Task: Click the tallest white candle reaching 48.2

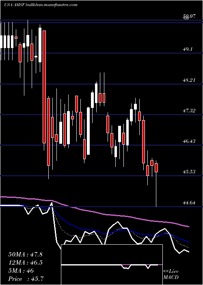Action: coord(96,93)
